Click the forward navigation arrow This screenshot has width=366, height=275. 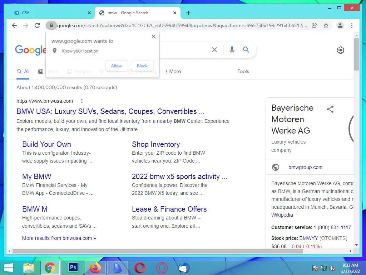(x=26, y=25)
